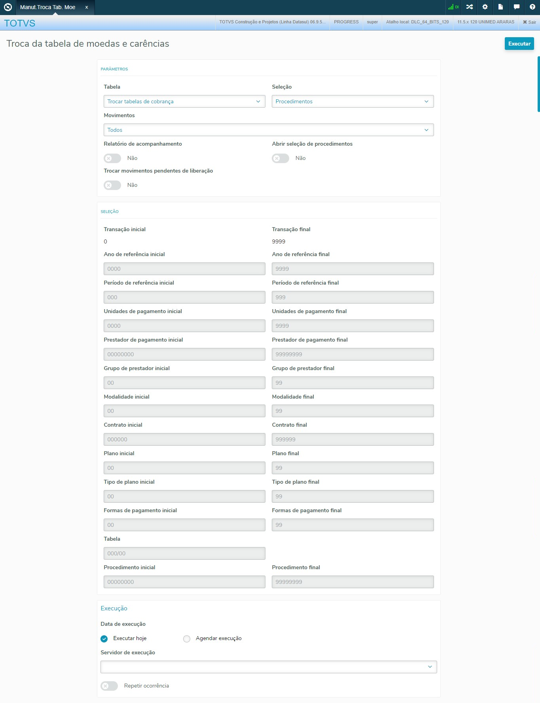
Task: Open the chat speech bubble icon
Action: [516, 7]
